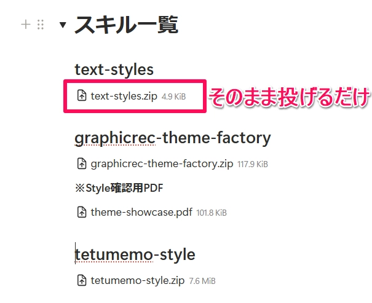Click the text-styles heading
Viewport: 372px width, 303px height.
pos(114,69)
